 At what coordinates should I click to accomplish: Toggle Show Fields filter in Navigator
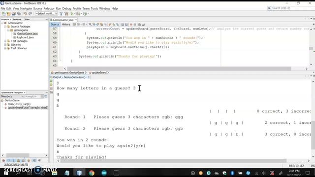coord(8,160)
